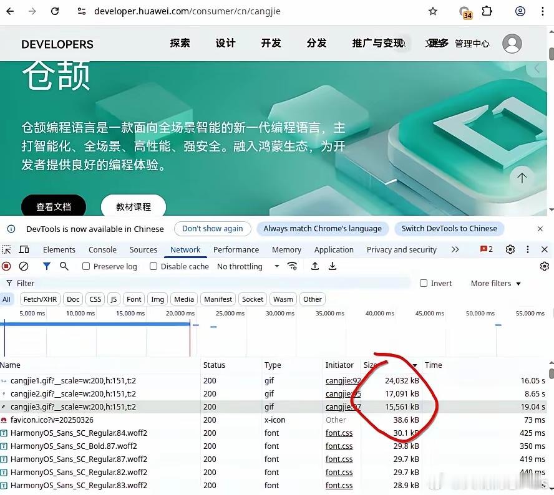Viewport: 554px width, 495px height.
Task: Toggle Fetch/XHR request filter
Action: [x=41, y=299]
